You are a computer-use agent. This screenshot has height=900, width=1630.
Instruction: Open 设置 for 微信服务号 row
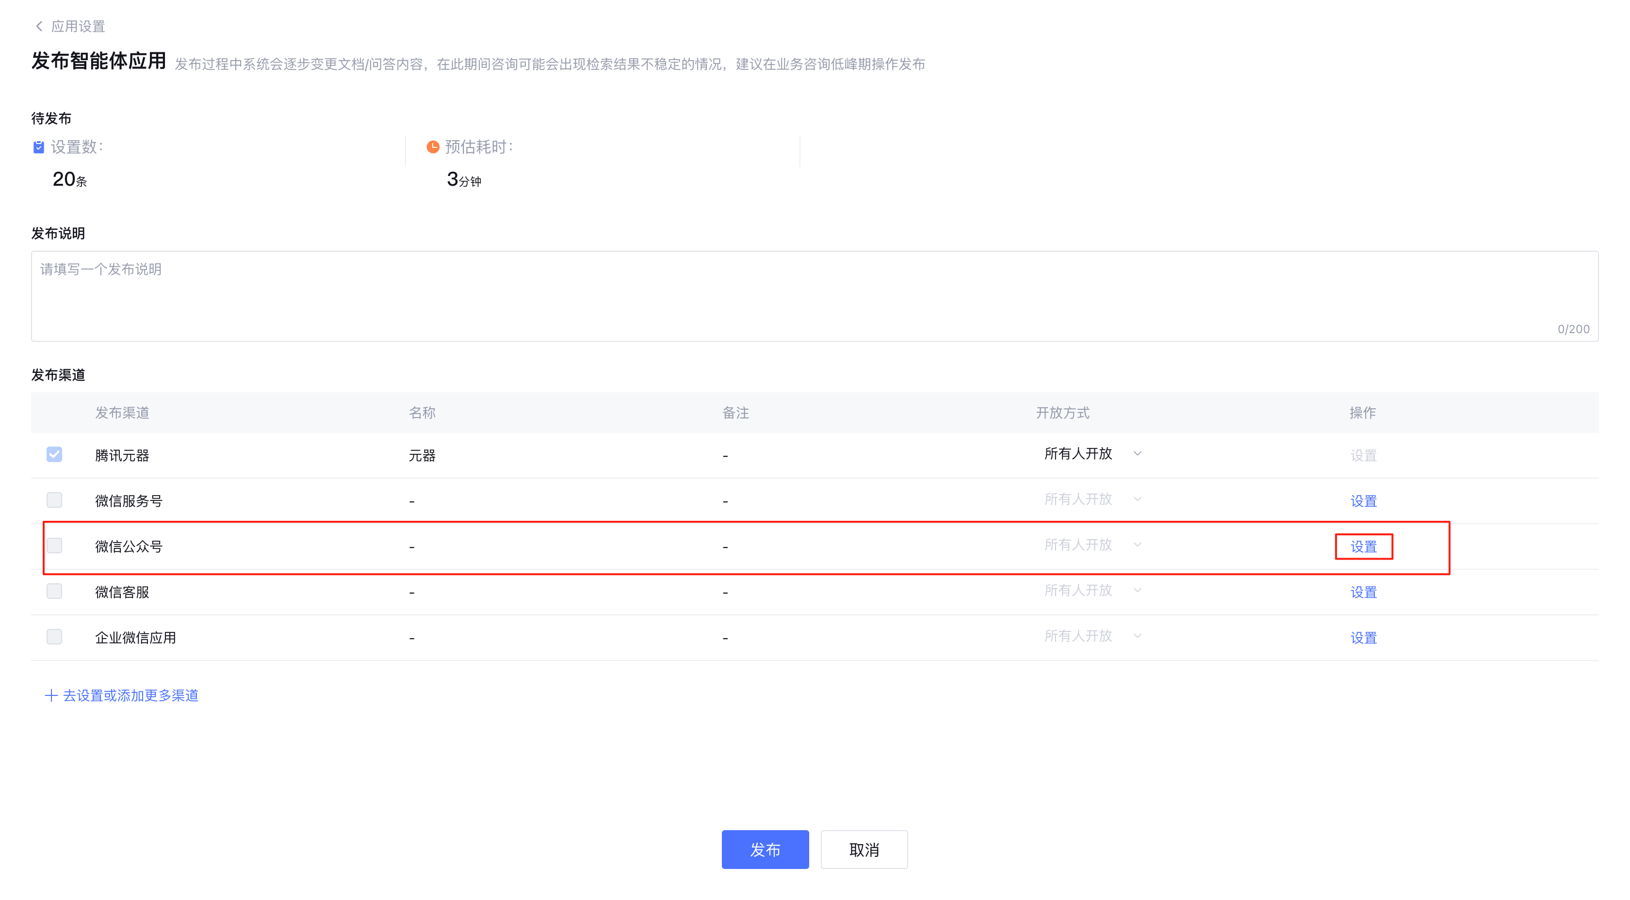pos(1363,501)
